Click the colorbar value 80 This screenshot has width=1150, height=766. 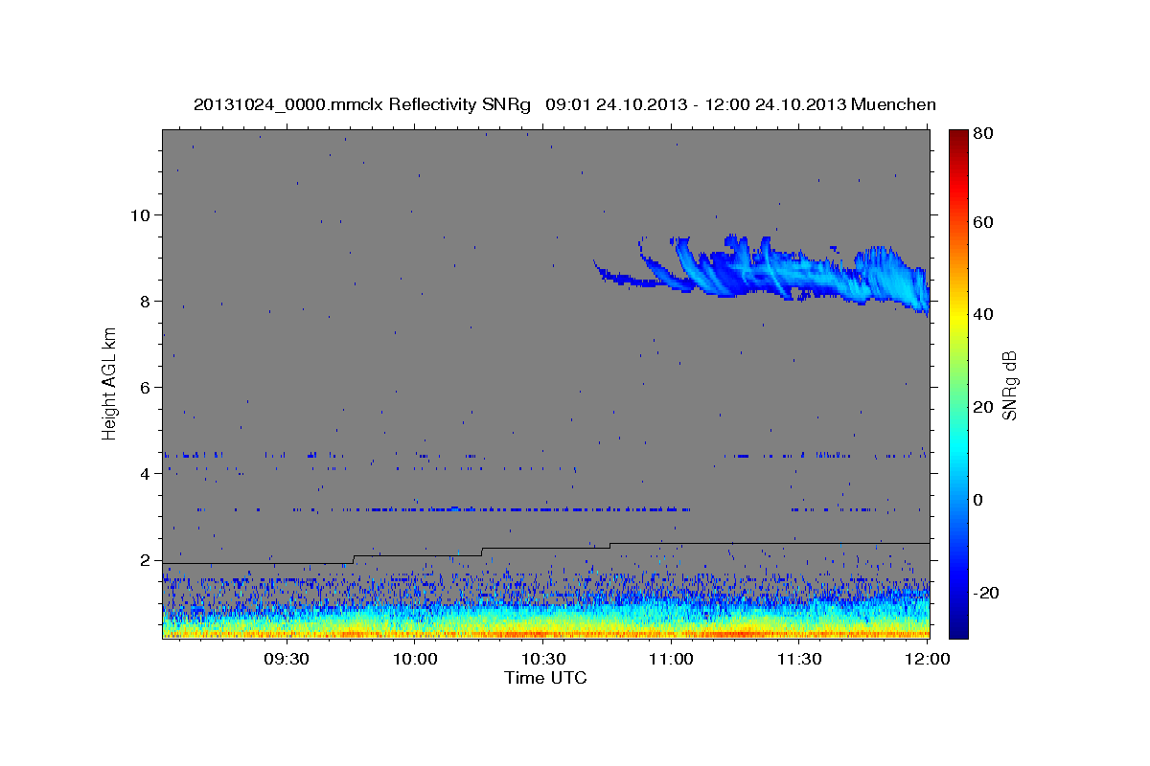[985, 134]
